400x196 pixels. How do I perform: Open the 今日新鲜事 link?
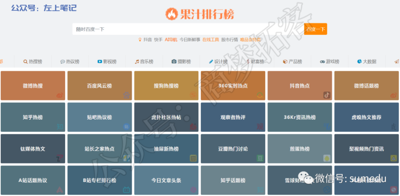(190, 40)
